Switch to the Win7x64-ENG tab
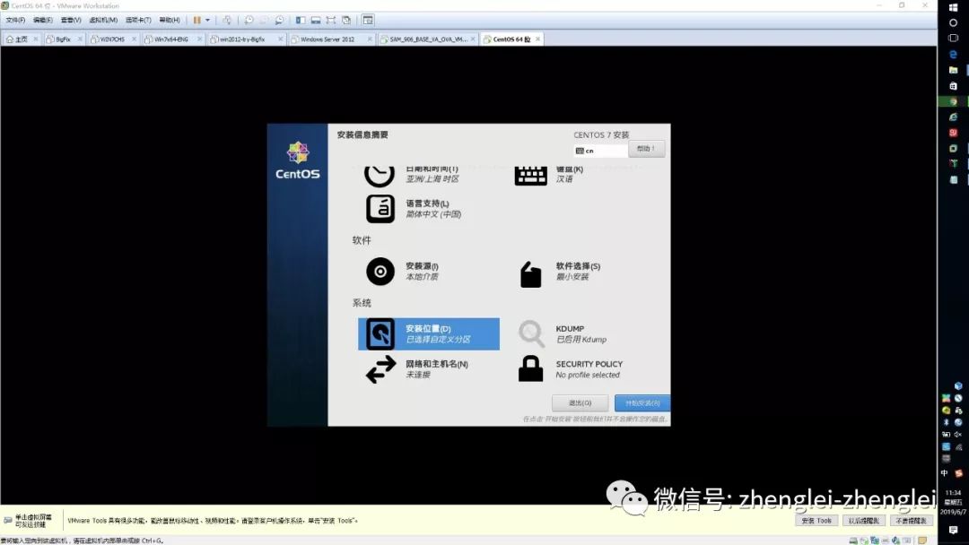Viewport: 969px width, 545px height. [171, 39]
